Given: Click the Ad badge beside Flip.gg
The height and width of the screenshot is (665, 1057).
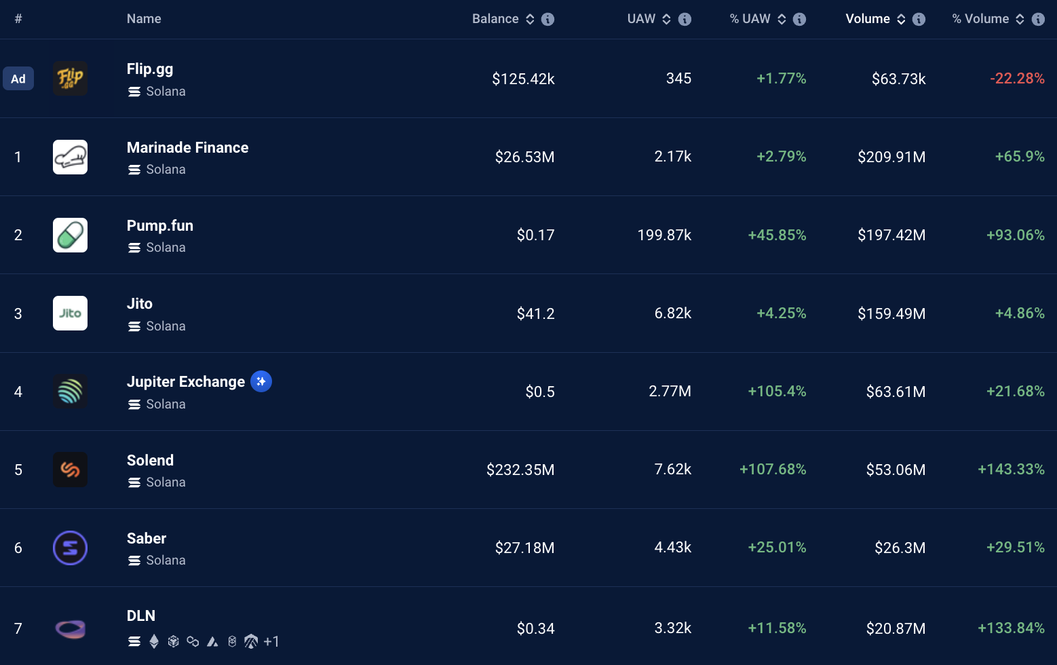Looking at the screenshot, I should (x=18, y=79).
